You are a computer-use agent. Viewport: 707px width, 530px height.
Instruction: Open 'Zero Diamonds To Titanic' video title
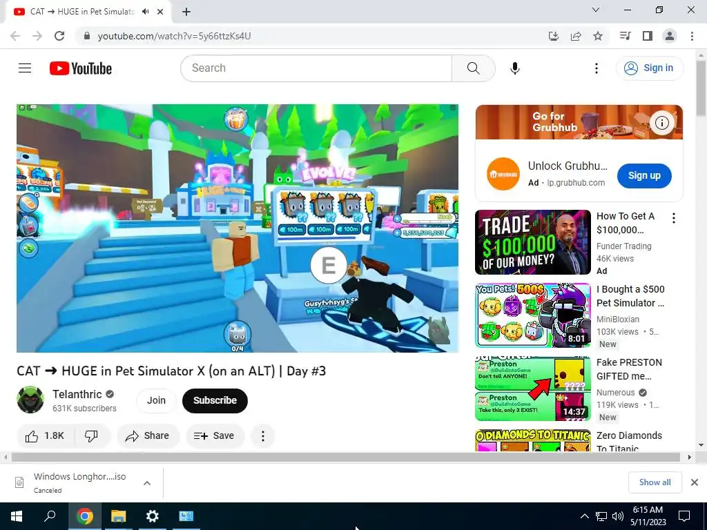pyautogui.click(x=629, y=442)
